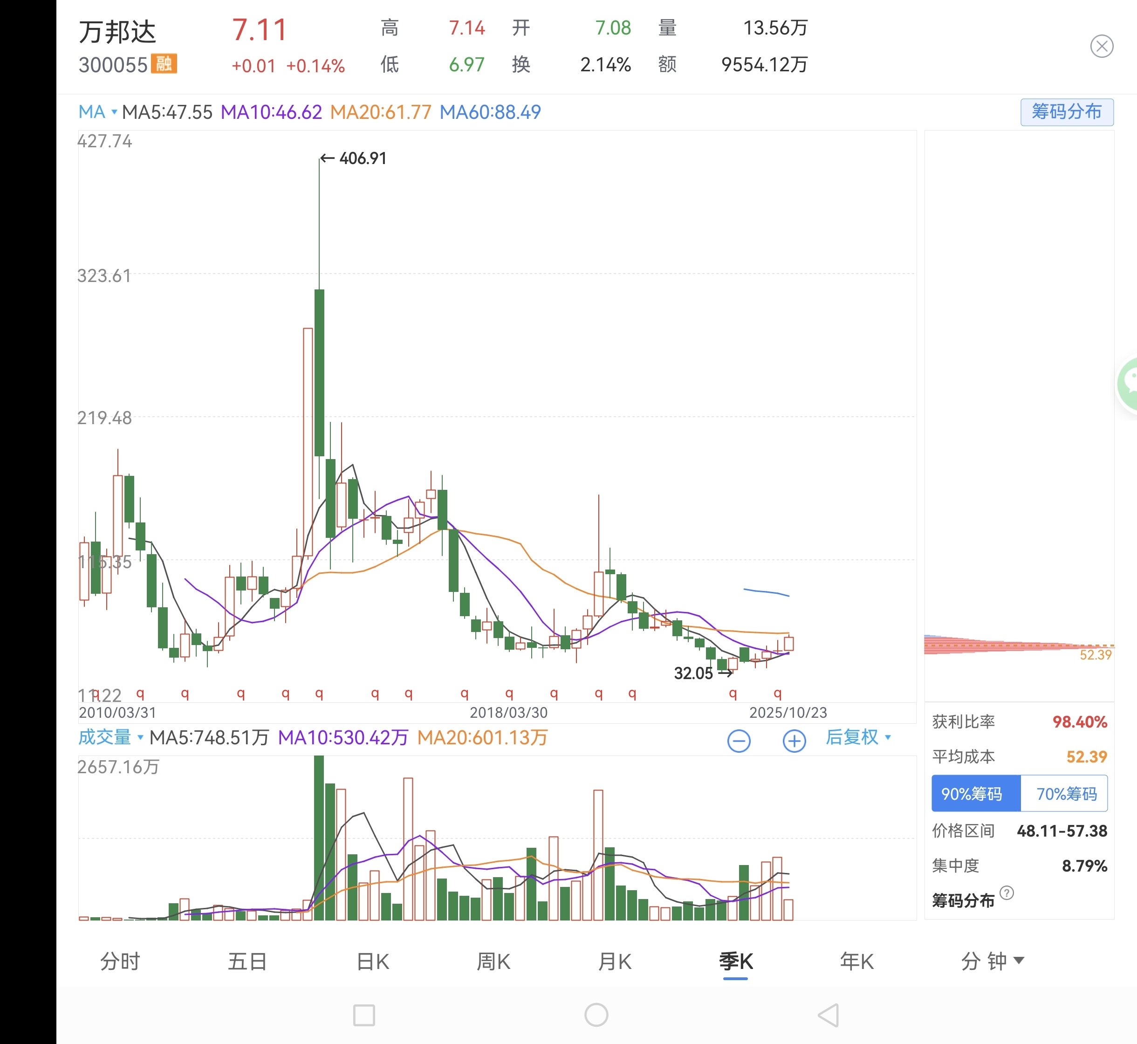
Task: Switch to the 日K tab
Action: (373, 961)
